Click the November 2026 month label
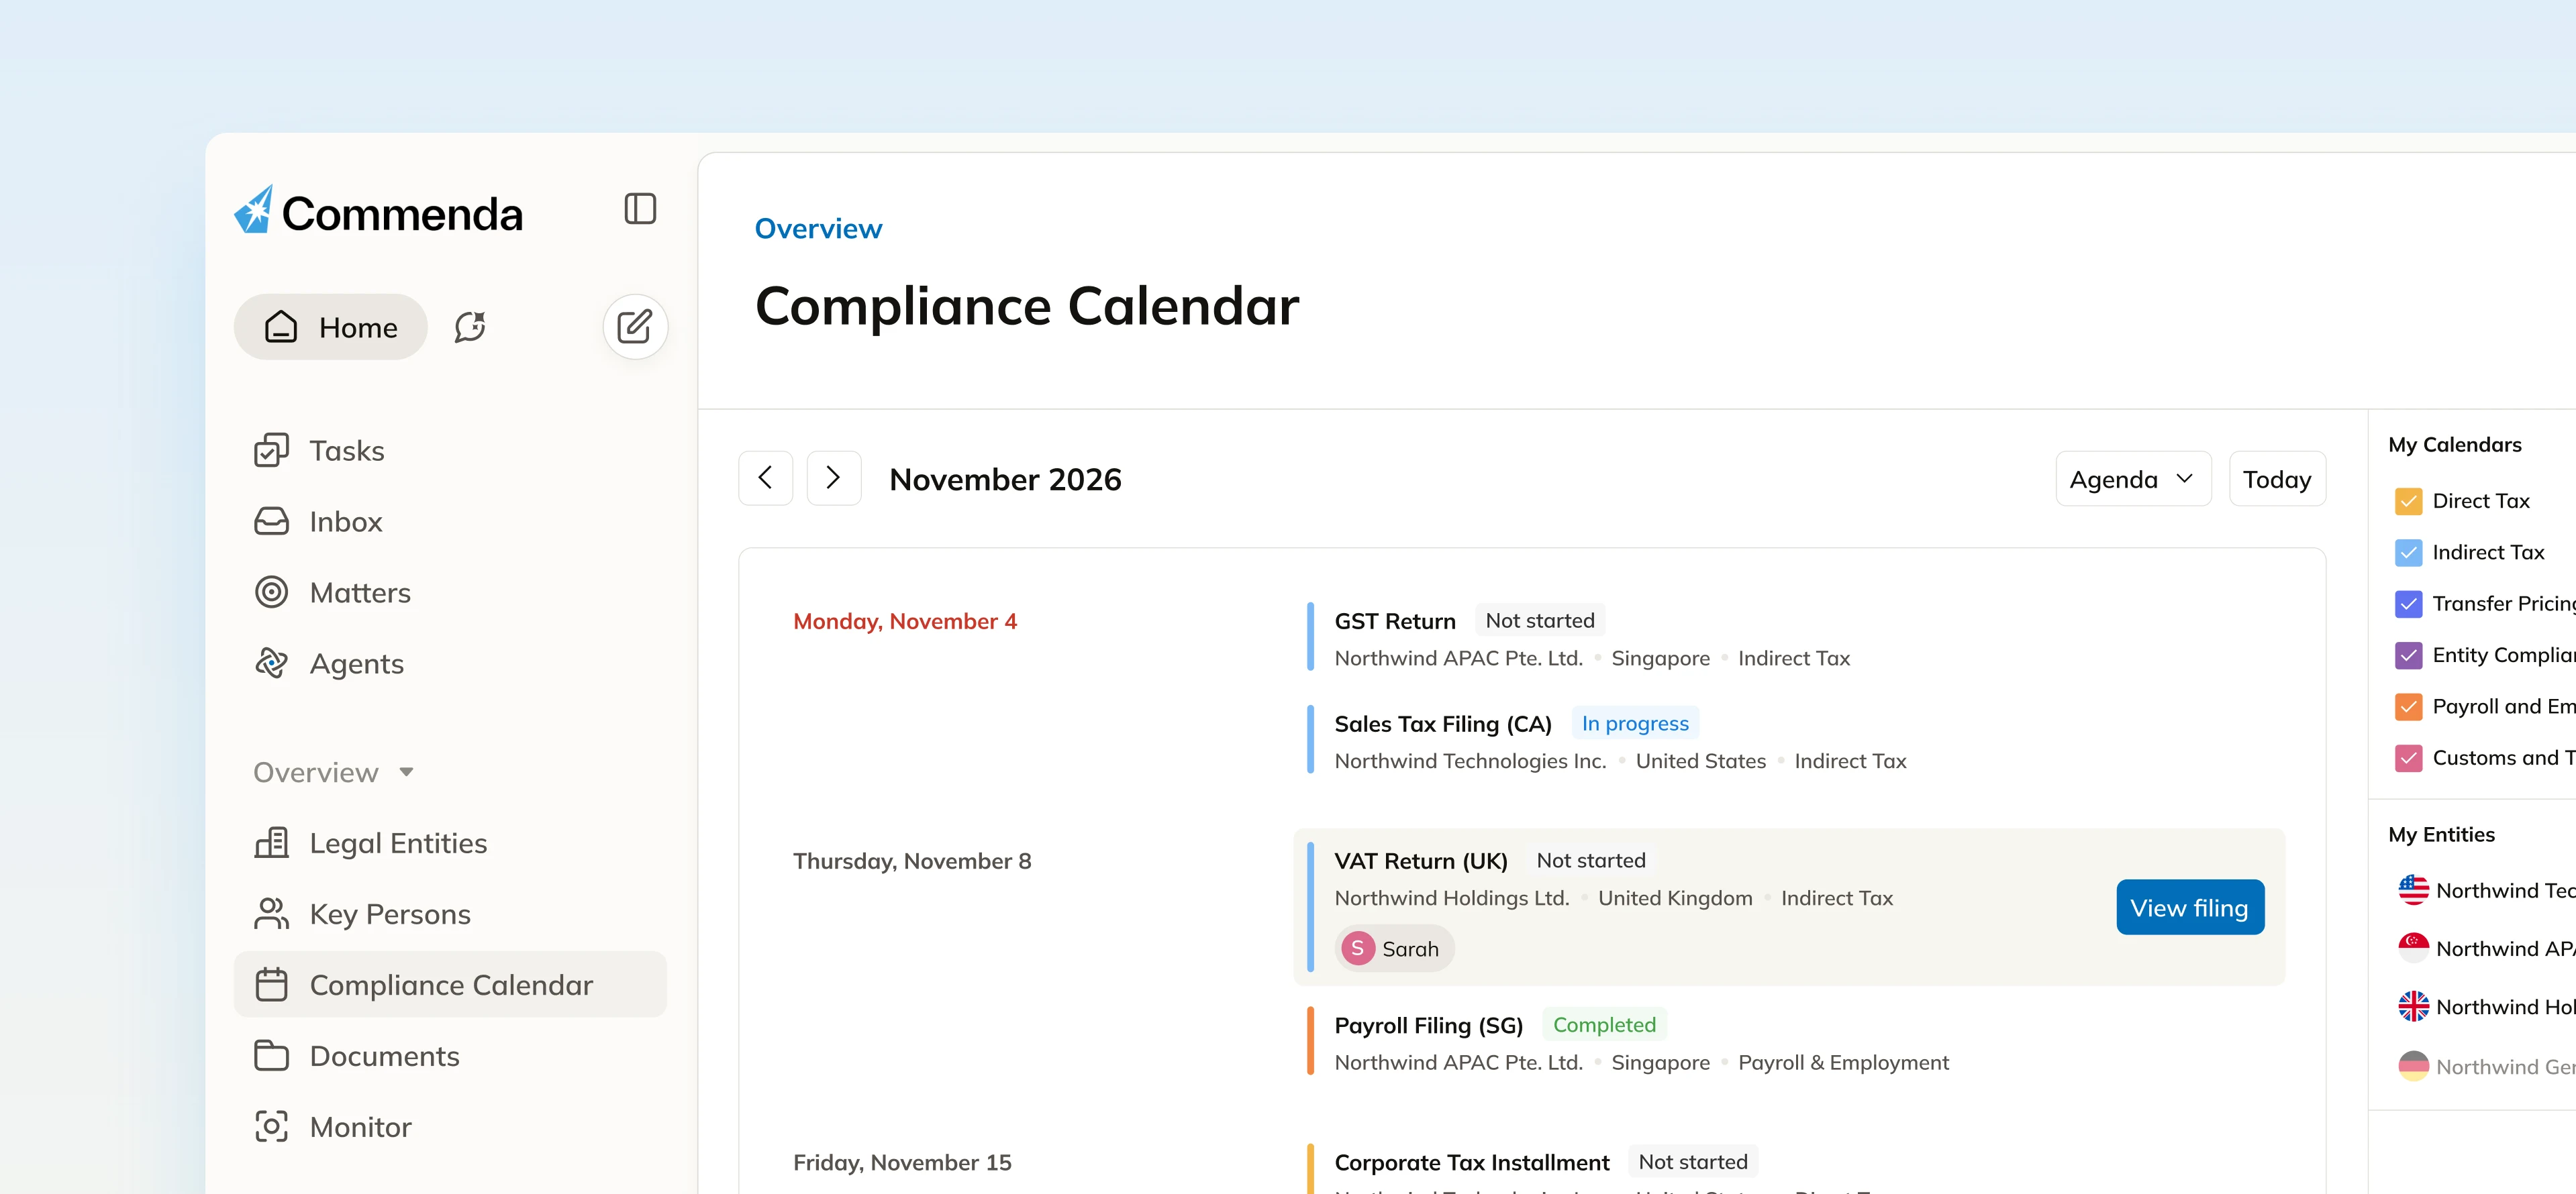The image size is (2576, 1194). pyautogui.click(x=1005, y=480)
